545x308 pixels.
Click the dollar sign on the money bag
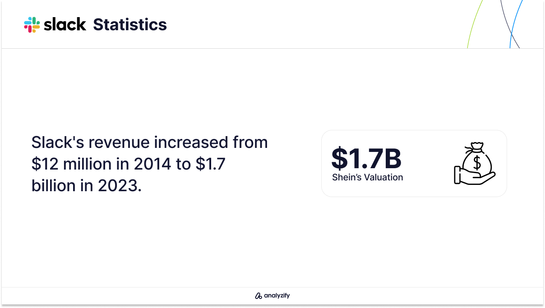[476, 163]
